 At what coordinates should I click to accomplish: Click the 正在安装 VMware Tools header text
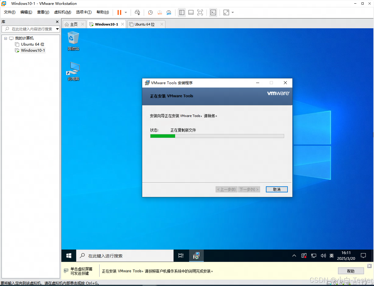[x=171, y=96]
